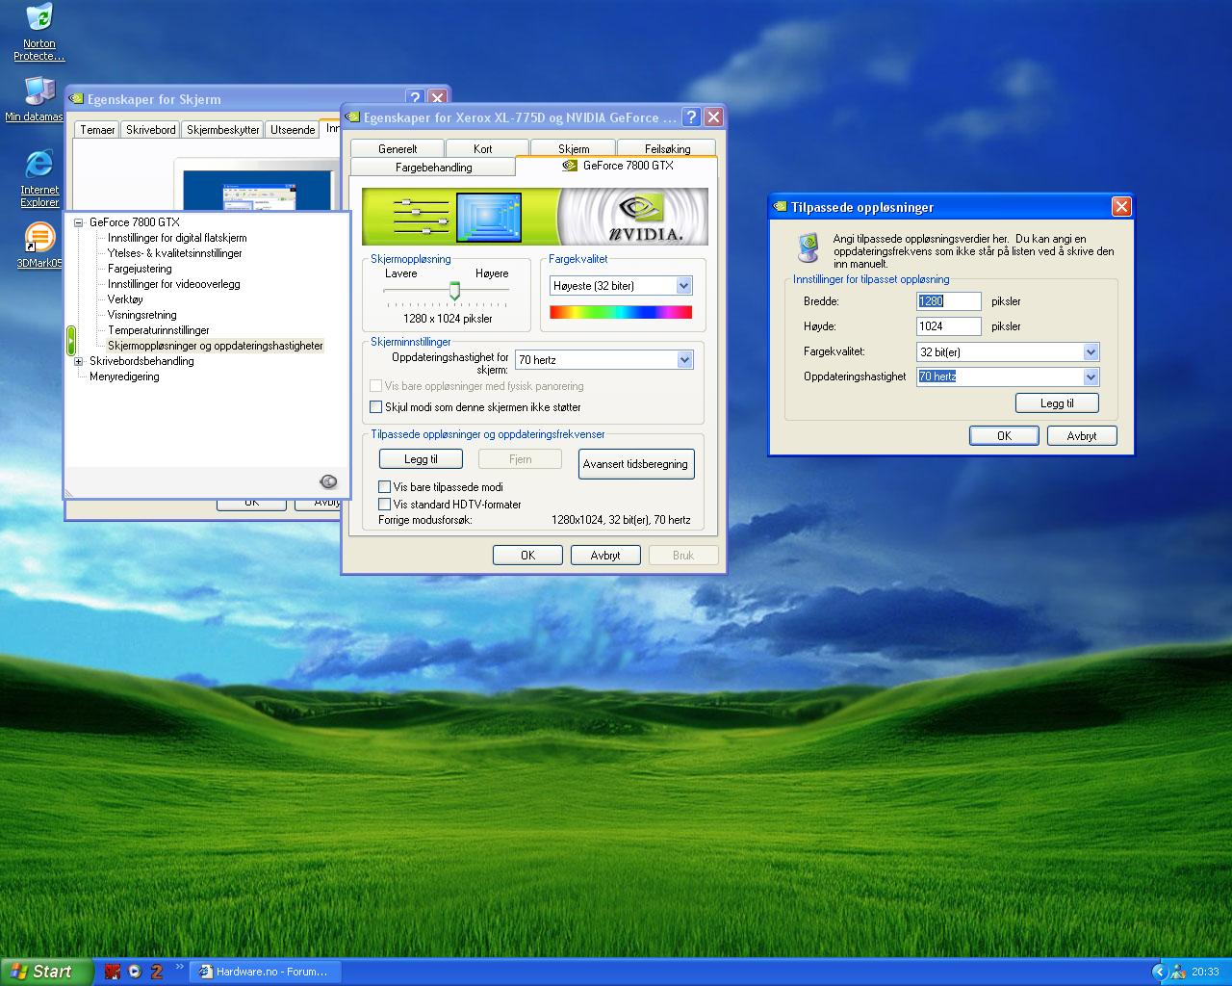
Task: Switch to the Generelt tab
Action: point(398,149)
